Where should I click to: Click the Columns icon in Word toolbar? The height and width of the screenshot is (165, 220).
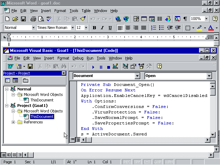coord(159,19)
